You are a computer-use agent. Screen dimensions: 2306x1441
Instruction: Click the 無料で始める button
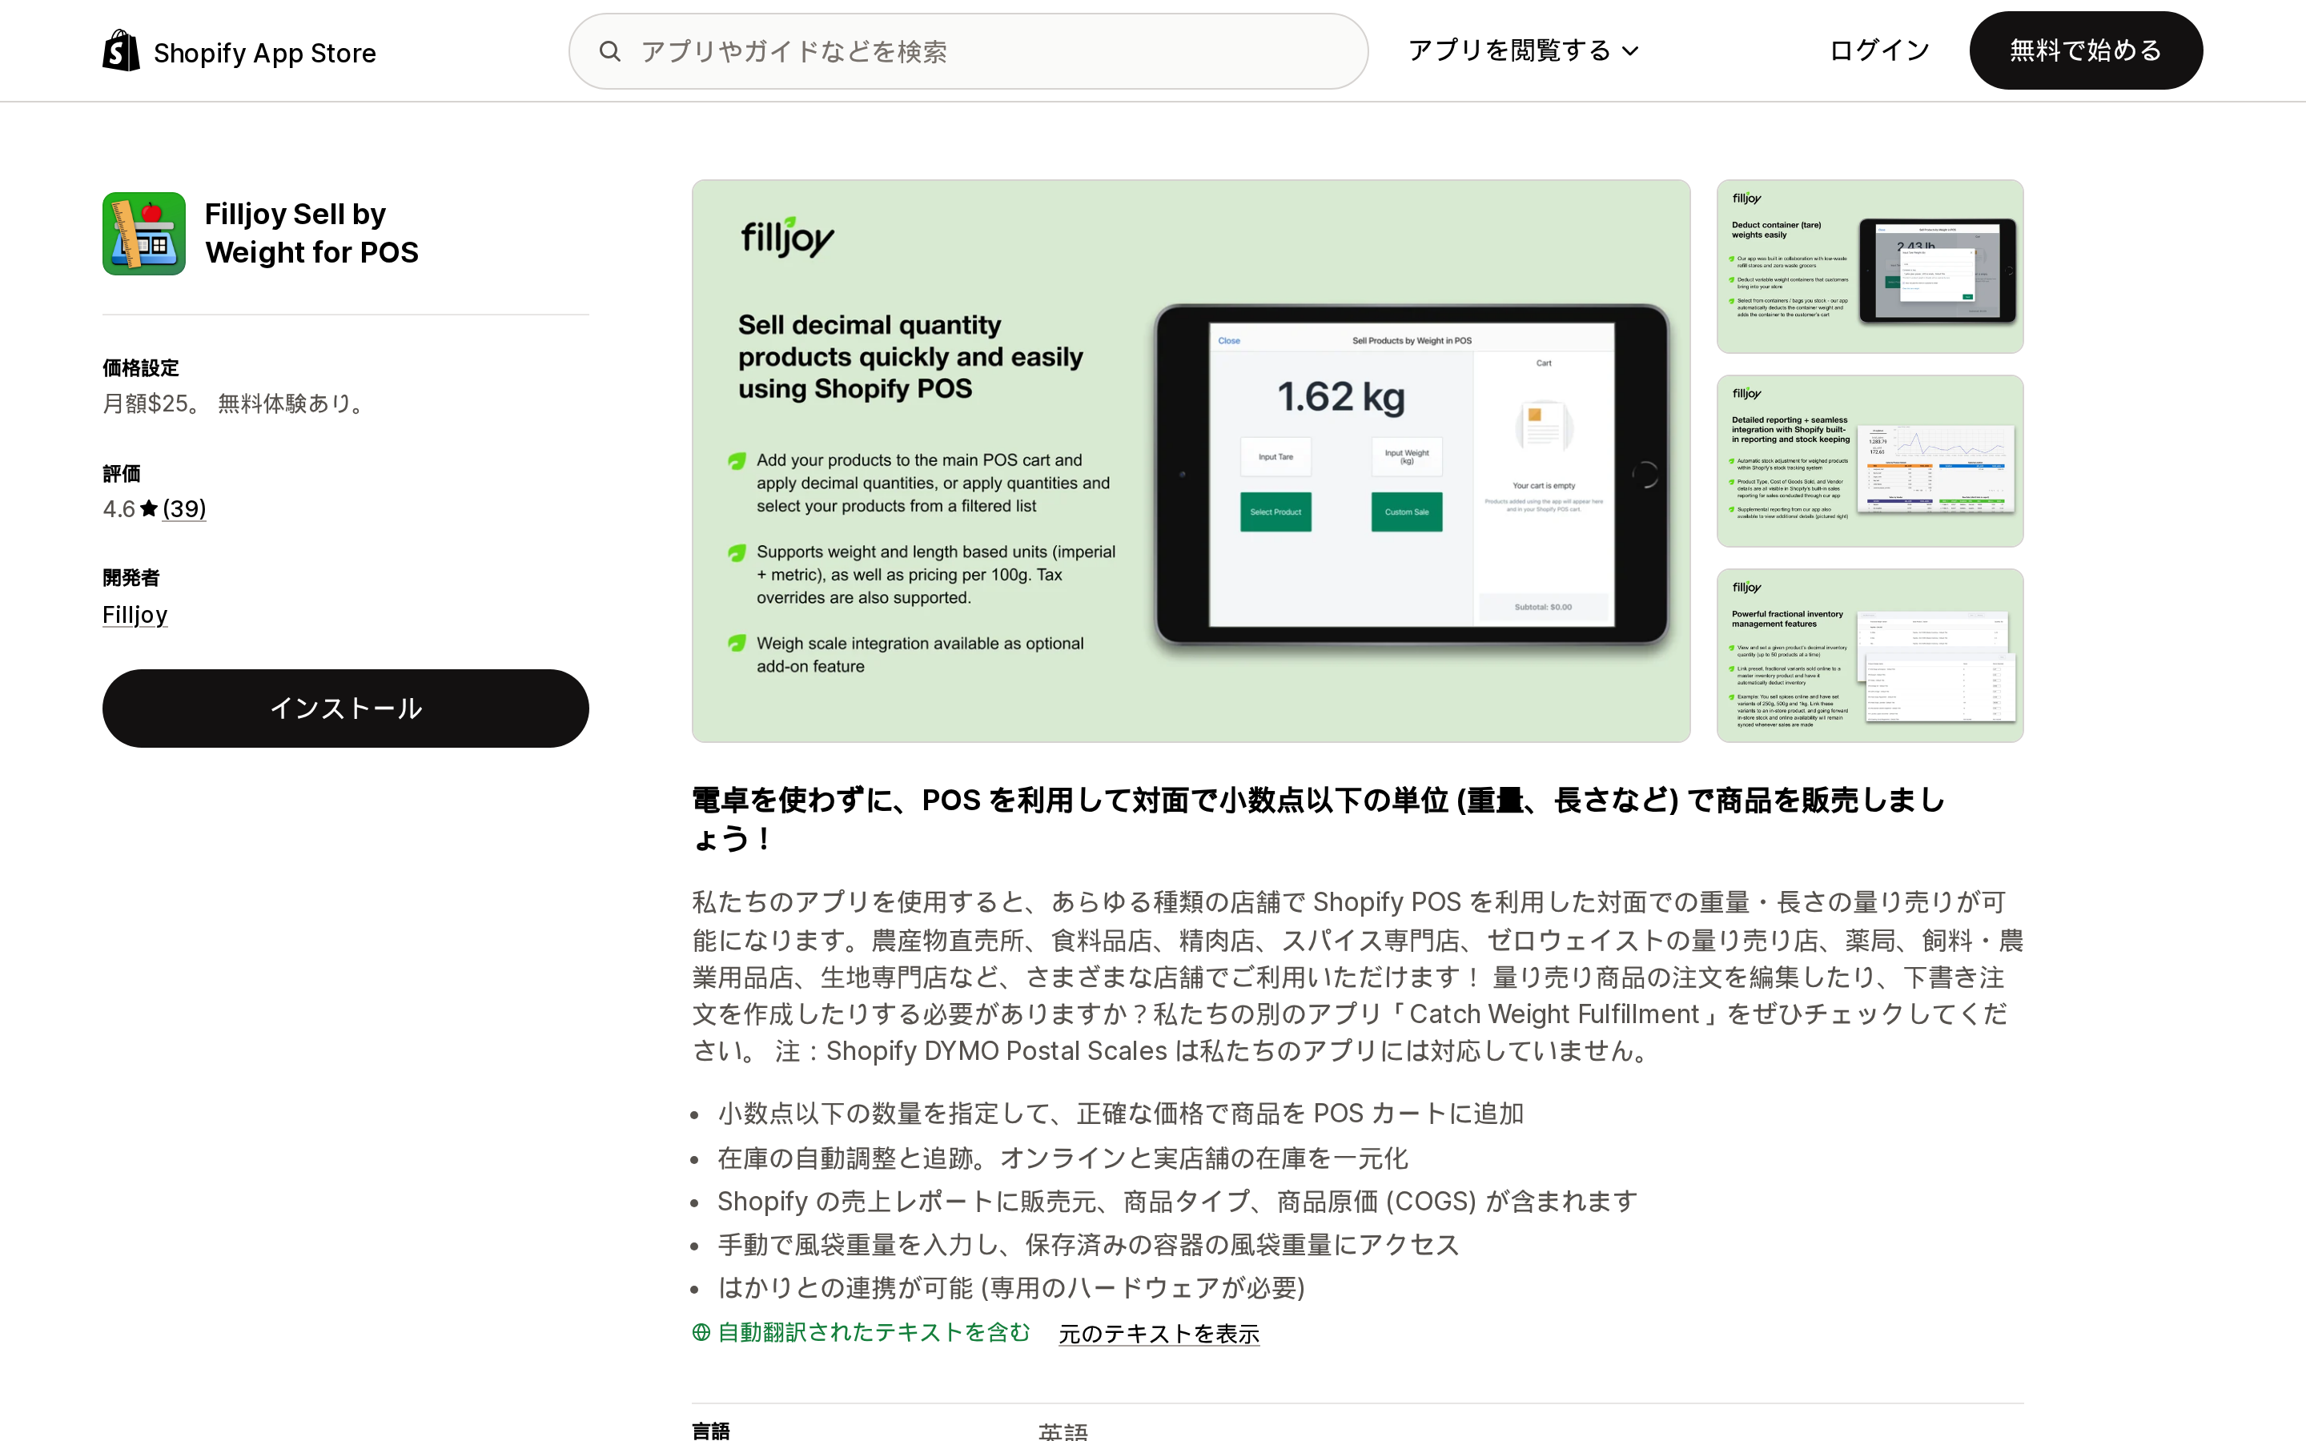click(2086, 50)
